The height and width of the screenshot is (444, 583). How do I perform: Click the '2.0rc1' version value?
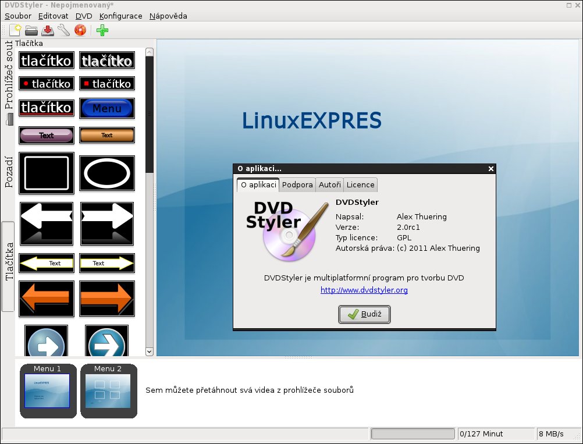[x=408, y=227]
